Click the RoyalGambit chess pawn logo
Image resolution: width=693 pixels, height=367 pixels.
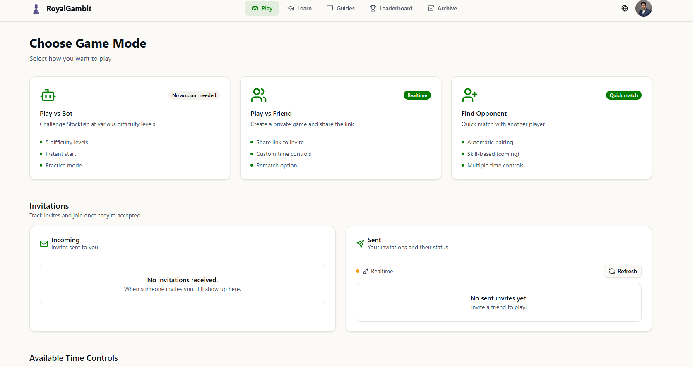(x=36, y=9)
